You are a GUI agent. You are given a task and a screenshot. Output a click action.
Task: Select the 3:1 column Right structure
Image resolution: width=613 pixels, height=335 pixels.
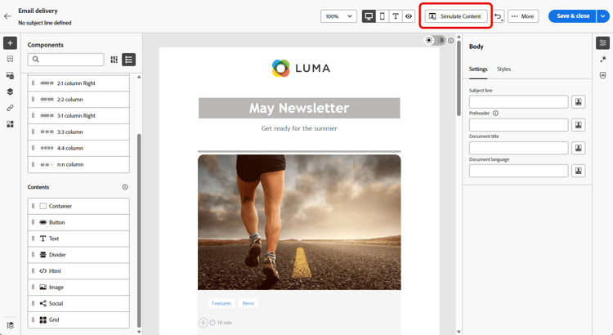[x=78, y=116]
